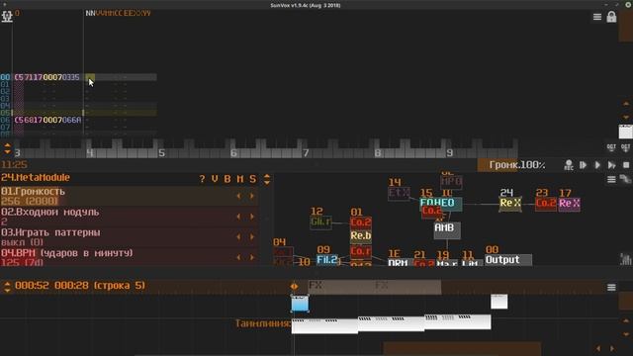Raise keyboard octave with right OCT button
The height and width of the screenshot is (356, 633).
pyautogui.click(x=625, y=147)
